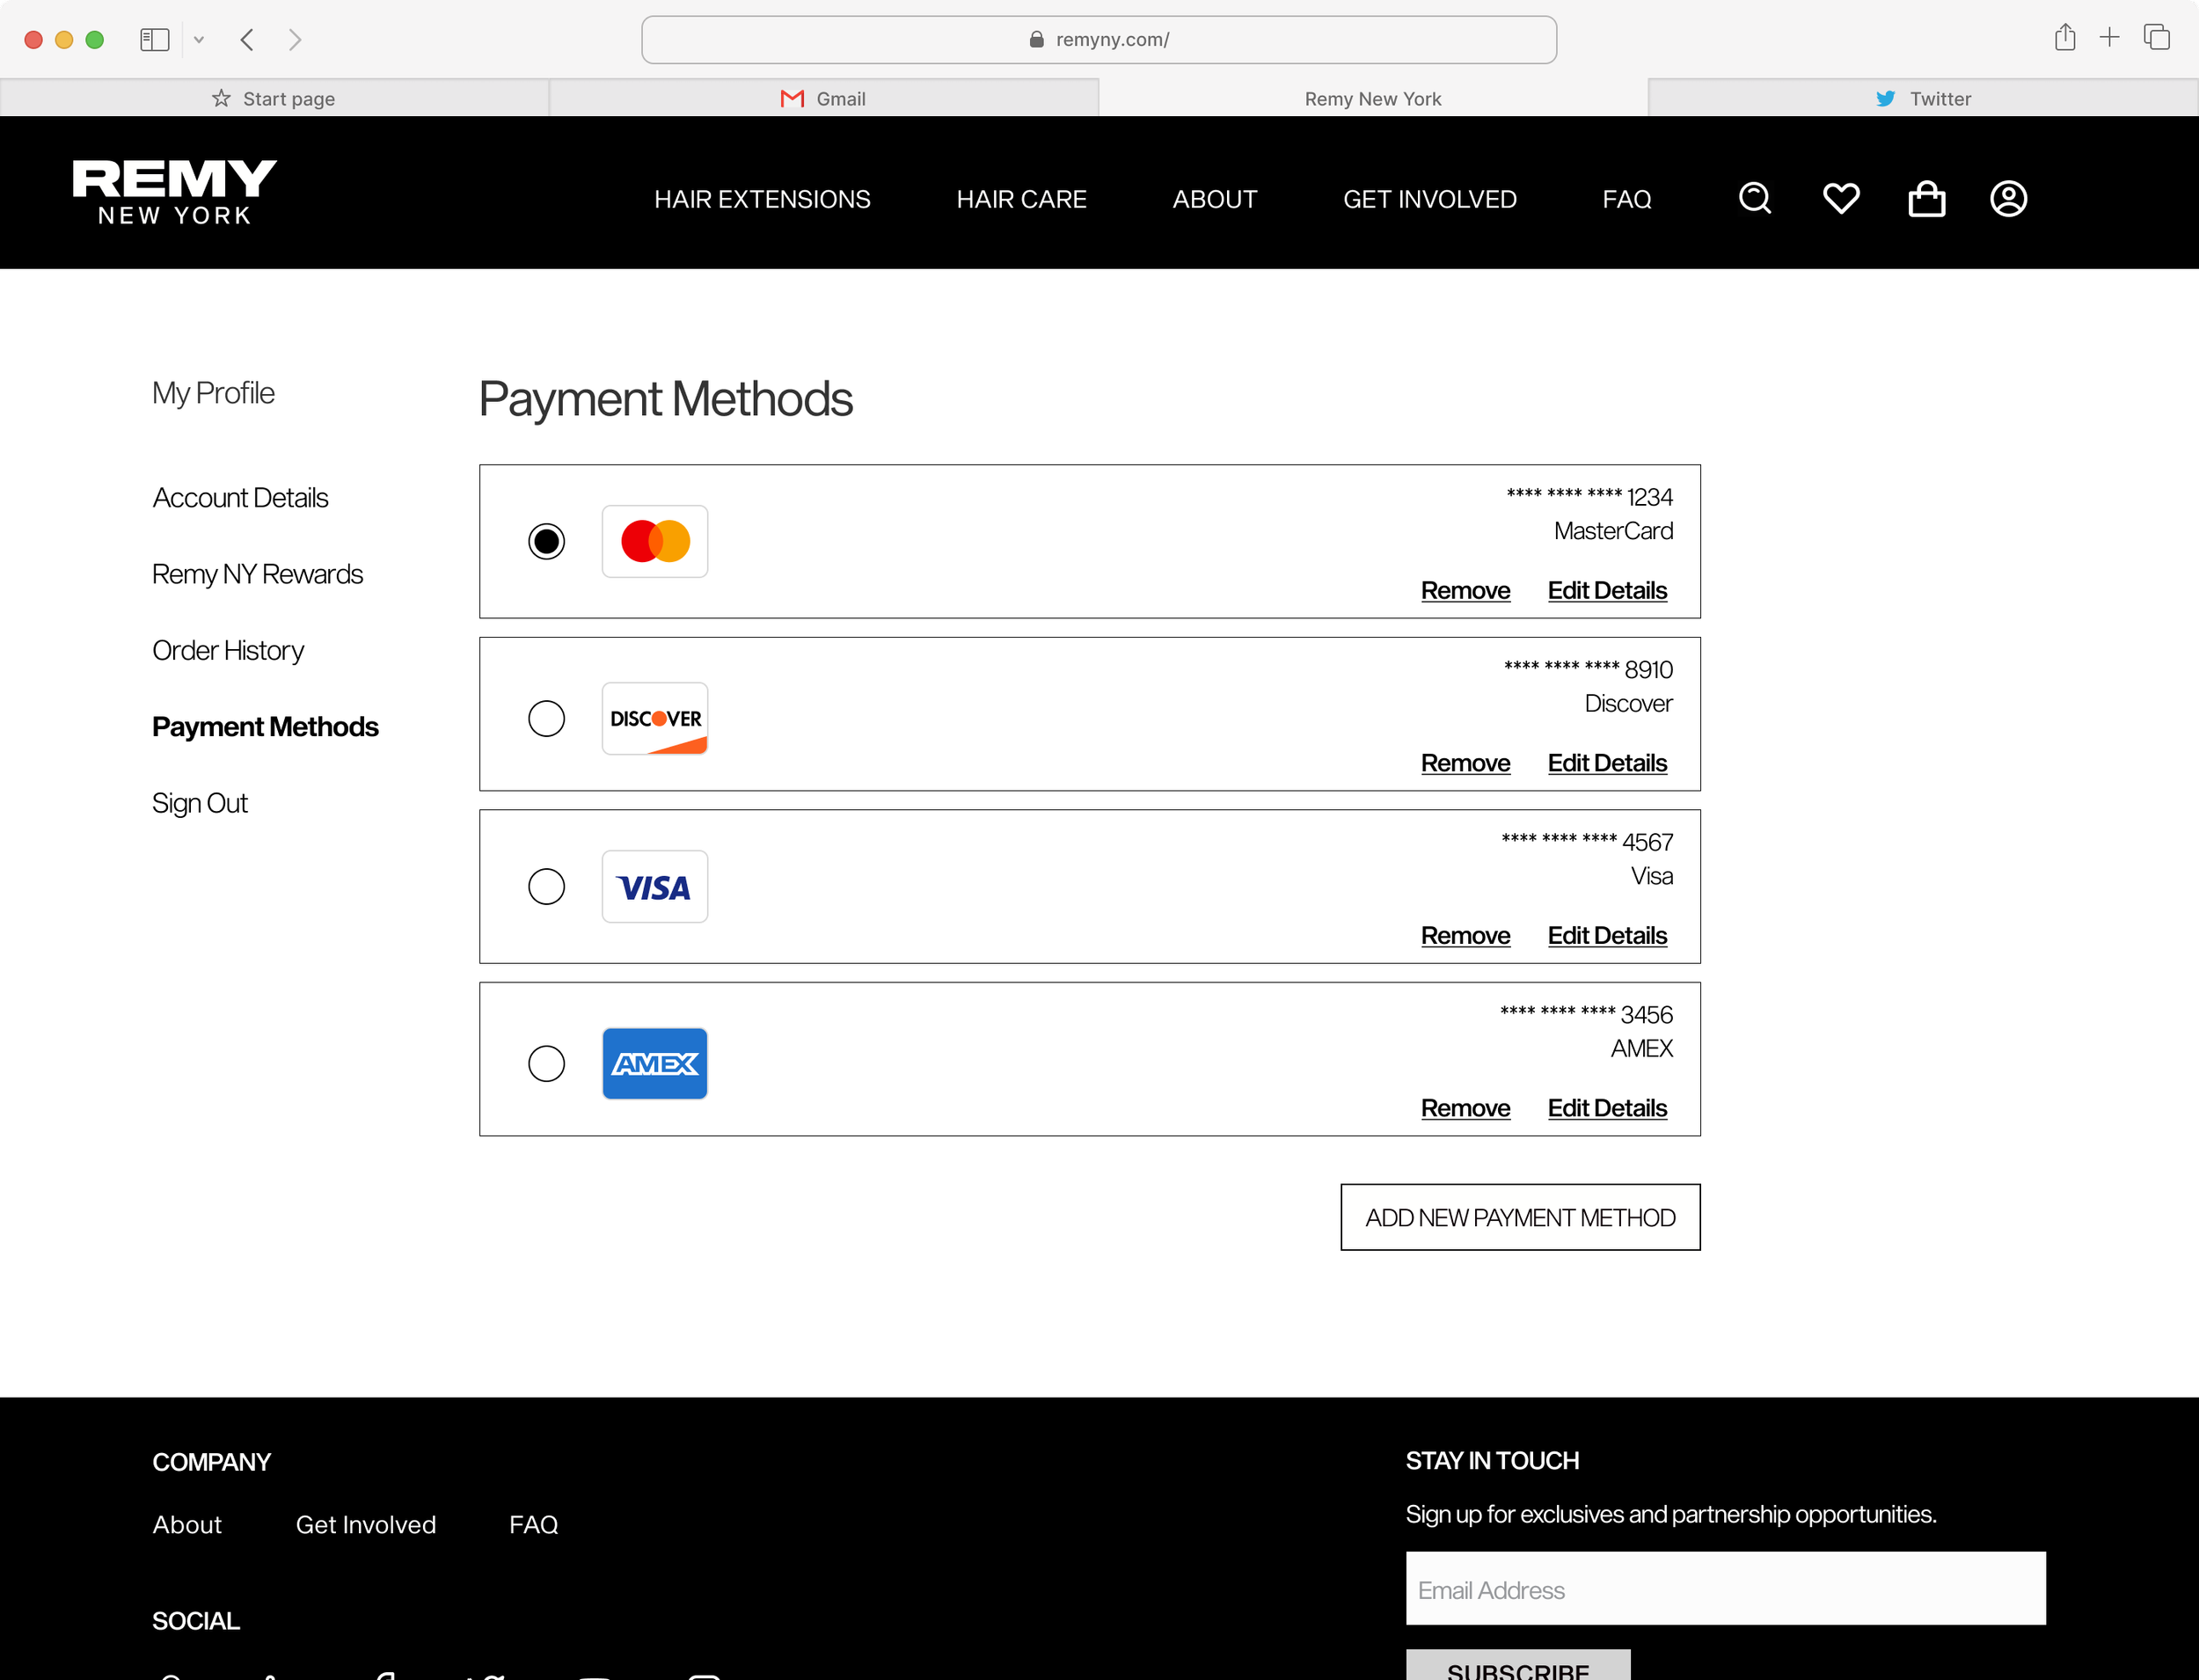Click the AMEX card logo
Viewport: 2199px width, 1680px height.
pyautogui.click(x=655, y=1063)
